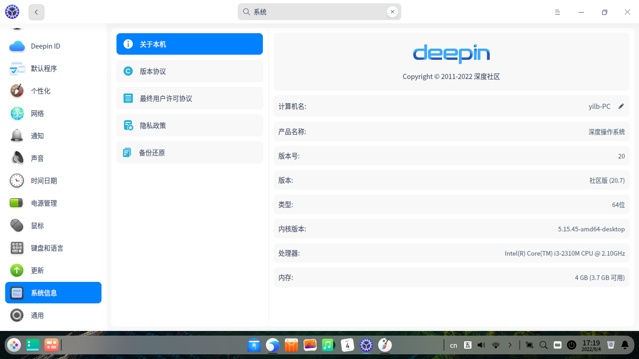Screen dimensions: 639x359
Task: Toggle Wi-Fi from the system tray
Action: [495, 345]
